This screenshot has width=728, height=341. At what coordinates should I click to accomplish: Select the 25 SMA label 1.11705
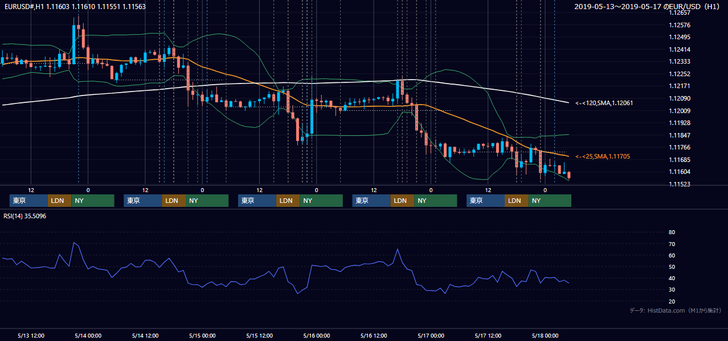[603, 156]
